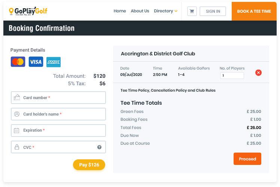This screenshot has width=280, height=187.
Task: Open the shopping cart icon
Action: pyautogui.click(x=192, y=11)
